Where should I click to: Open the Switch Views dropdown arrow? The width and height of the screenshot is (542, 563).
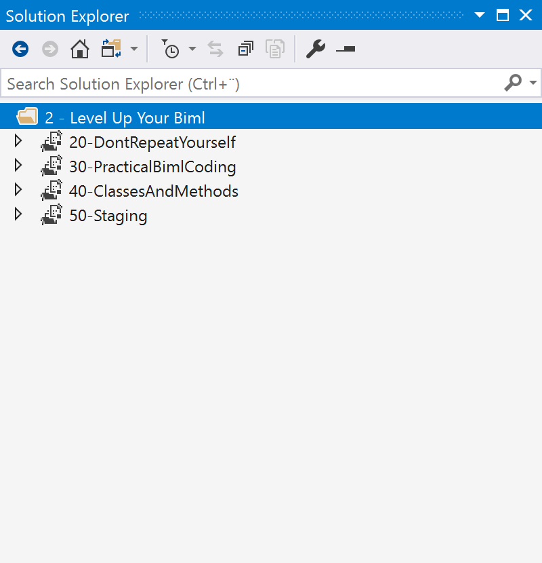tap(134, 49)
